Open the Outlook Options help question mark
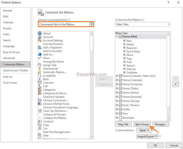 click(168, 2)
